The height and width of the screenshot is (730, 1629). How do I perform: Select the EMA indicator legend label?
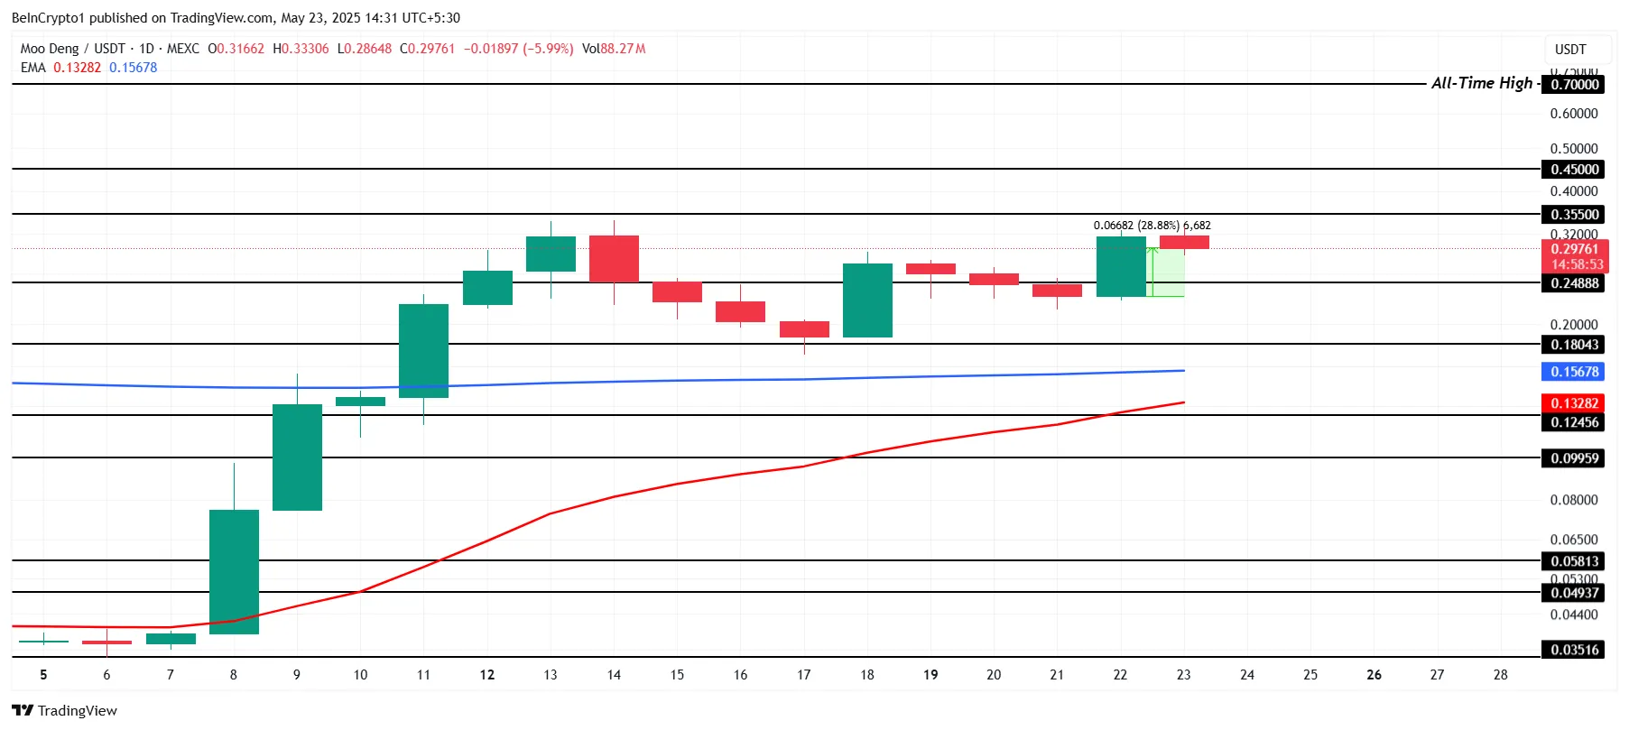coord(33,68)
